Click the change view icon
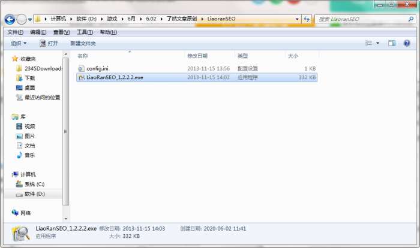 (x=369, y=43)
